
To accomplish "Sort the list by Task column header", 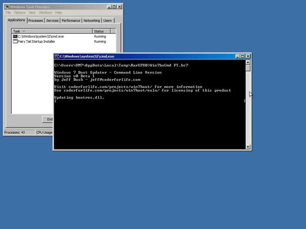I will (x=52, y=31).
